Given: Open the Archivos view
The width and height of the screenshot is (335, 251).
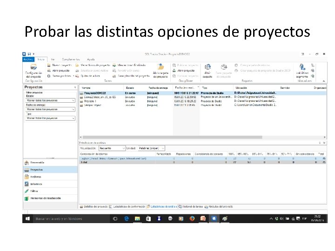Looking at the screenshot, I should pyautogui.click(x=50, y=177).
